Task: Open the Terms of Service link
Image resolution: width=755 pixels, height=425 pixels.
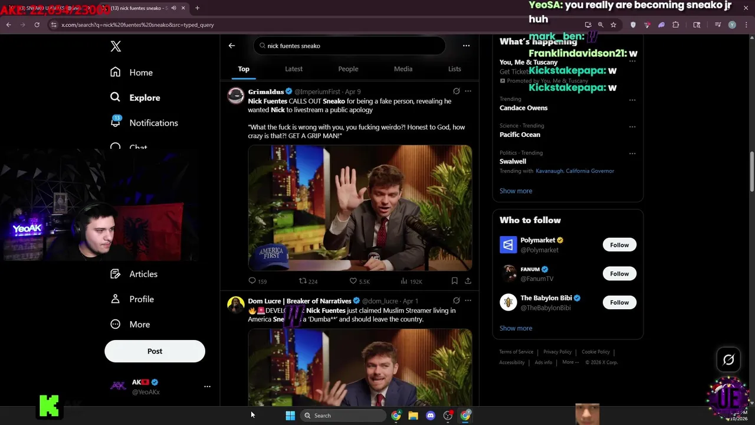Action: click(516, 352)
